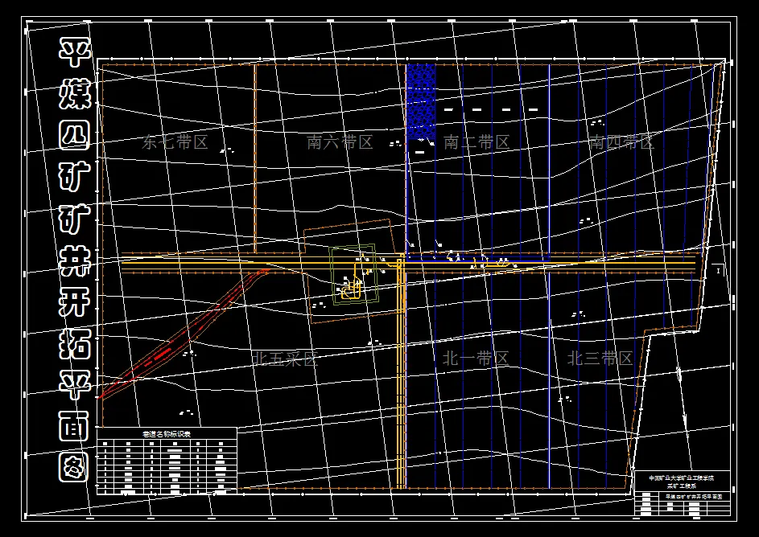Select the green shaft-bottom station outline
The image size is (759, 537).
click(353, 275)
